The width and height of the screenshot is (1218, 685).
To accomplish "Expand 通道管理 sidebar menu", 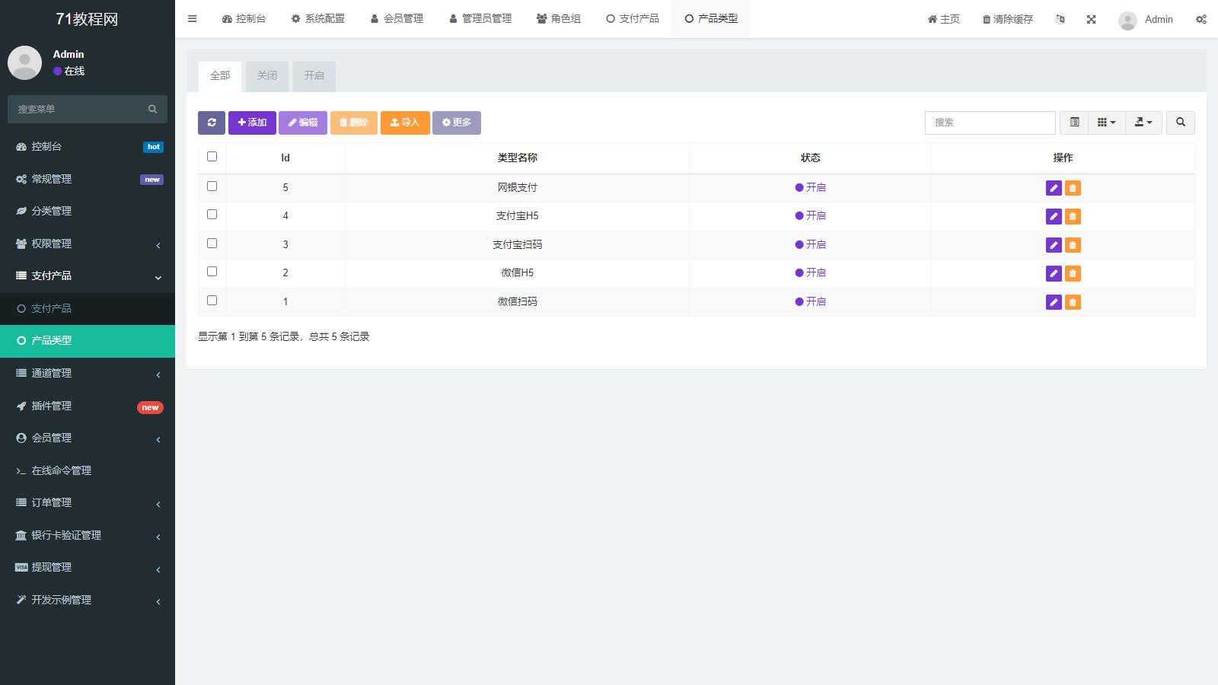I will click(x=88, y=373).
